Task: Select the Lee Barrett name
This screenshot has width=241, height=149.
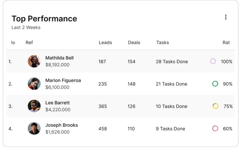Action: 58,103
